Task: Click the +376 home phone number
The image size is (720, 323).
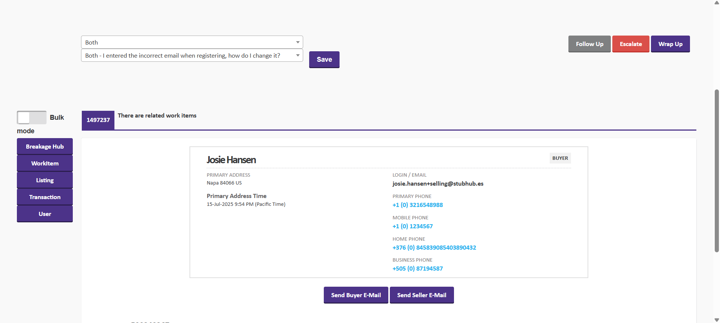Action: coord(434,247)
